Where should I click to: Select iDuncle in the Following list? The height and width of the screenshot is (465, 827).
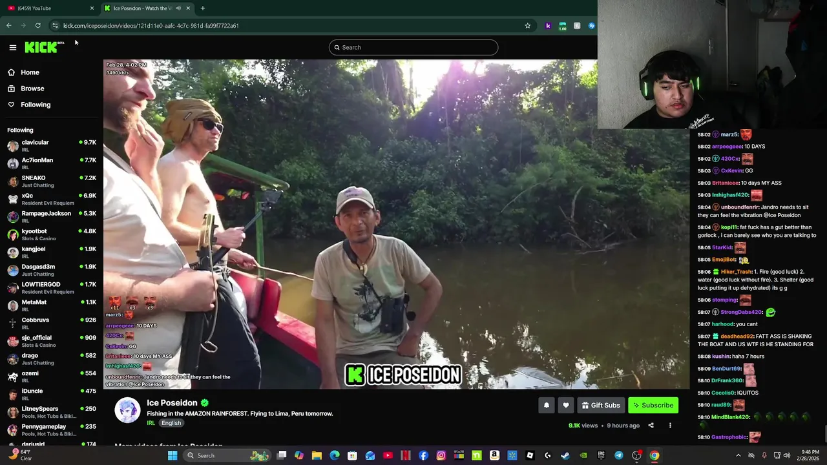[x=52, y=394]
